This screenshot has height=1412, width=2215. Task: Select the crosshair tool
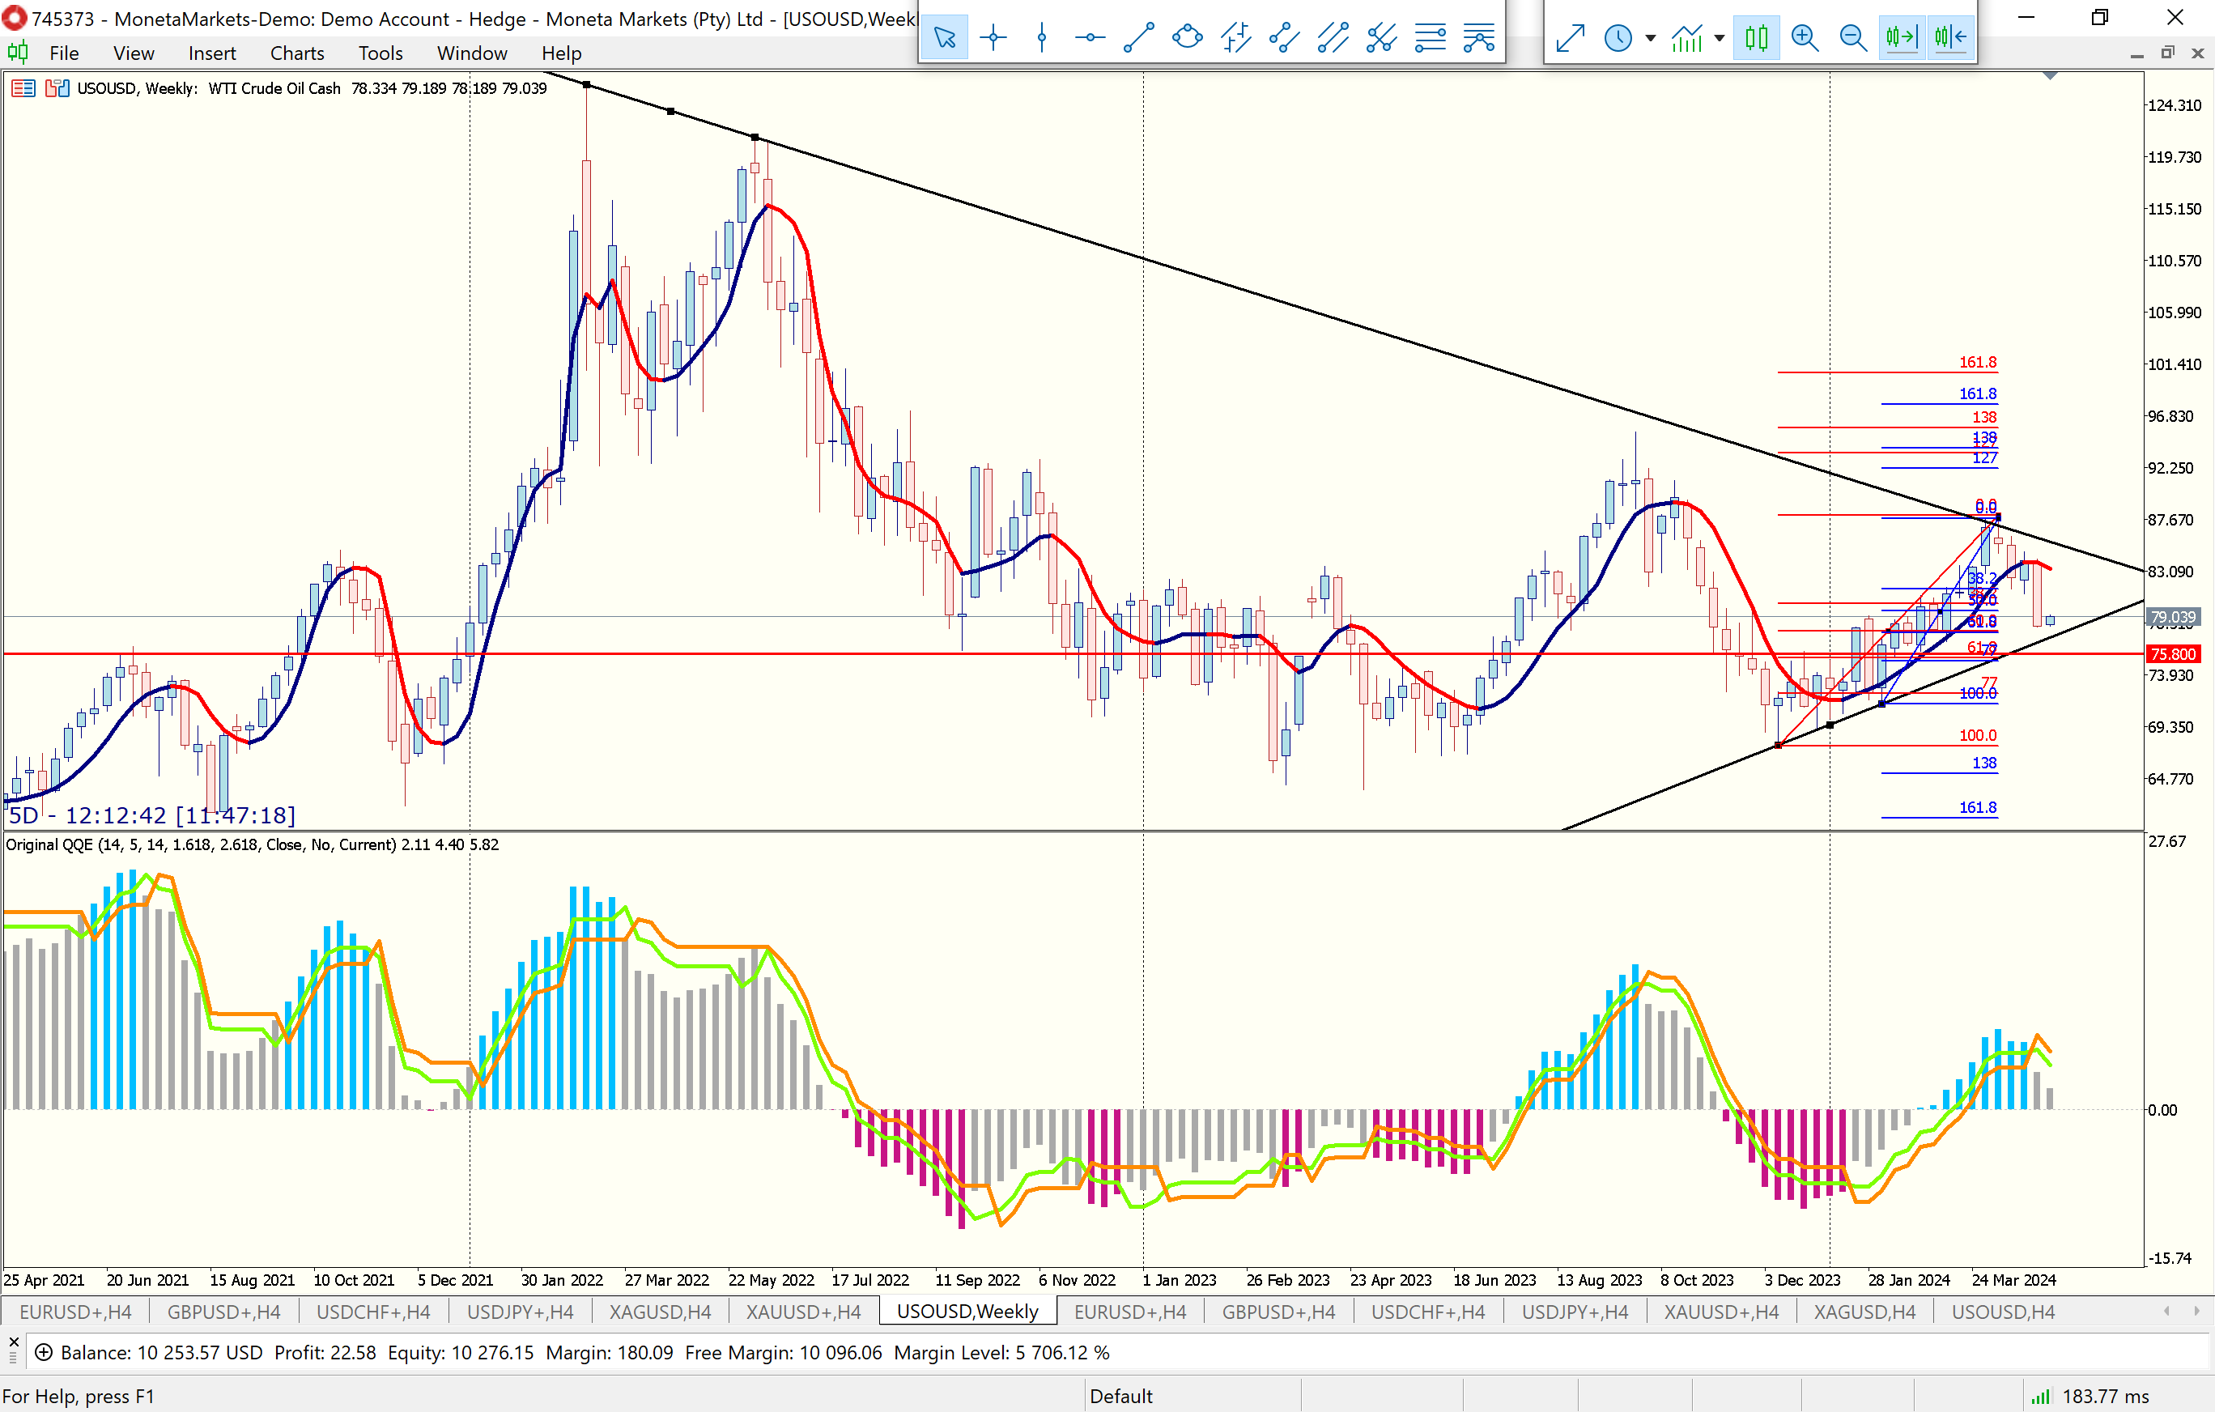(993, 38)
